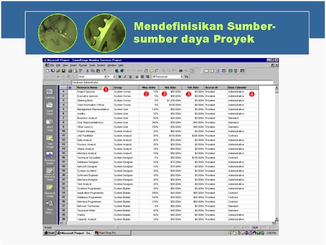This screenshot has height=245, width=326.
Task: Switch to Gantt Chart in View Bar
Action: click(50, 108)
